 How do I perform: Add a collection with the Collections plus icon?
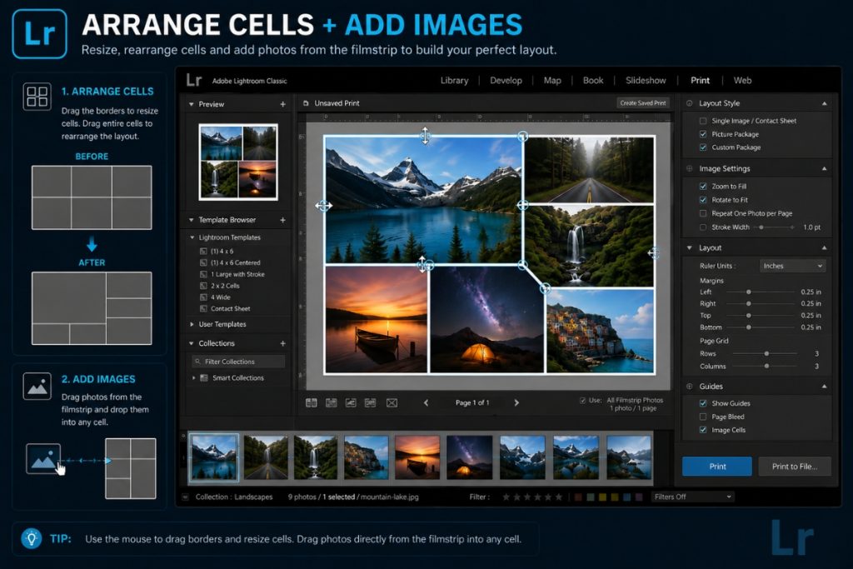[283, 343]
